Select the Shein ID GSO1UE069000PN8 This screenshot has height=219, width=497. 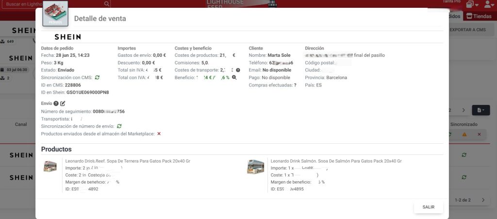coord(87,93)
